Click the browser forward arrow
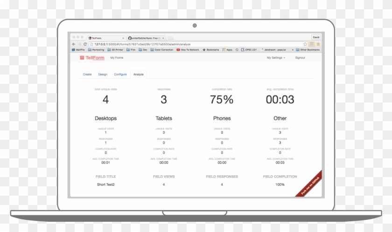The height and width of the screenshot is (232, 392). coord(78,44)
